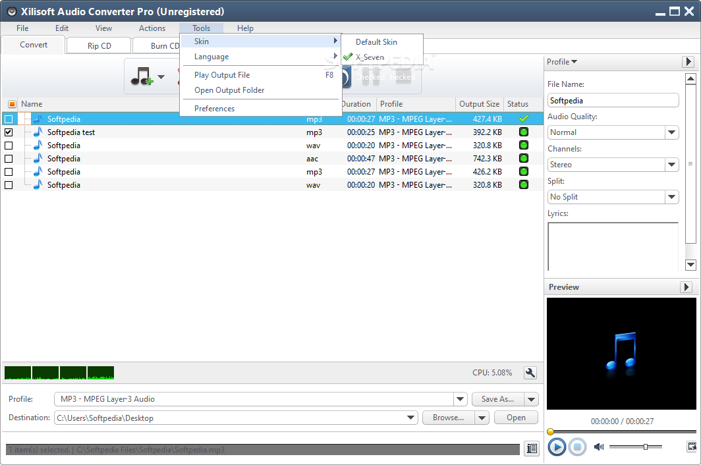
Task: Mute the preview volume speaker icon
Action: 599,447
